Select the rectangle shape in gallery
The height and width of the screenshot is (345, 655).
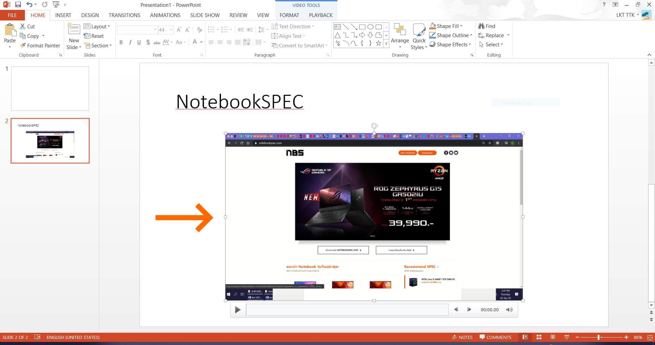[362, 27]
